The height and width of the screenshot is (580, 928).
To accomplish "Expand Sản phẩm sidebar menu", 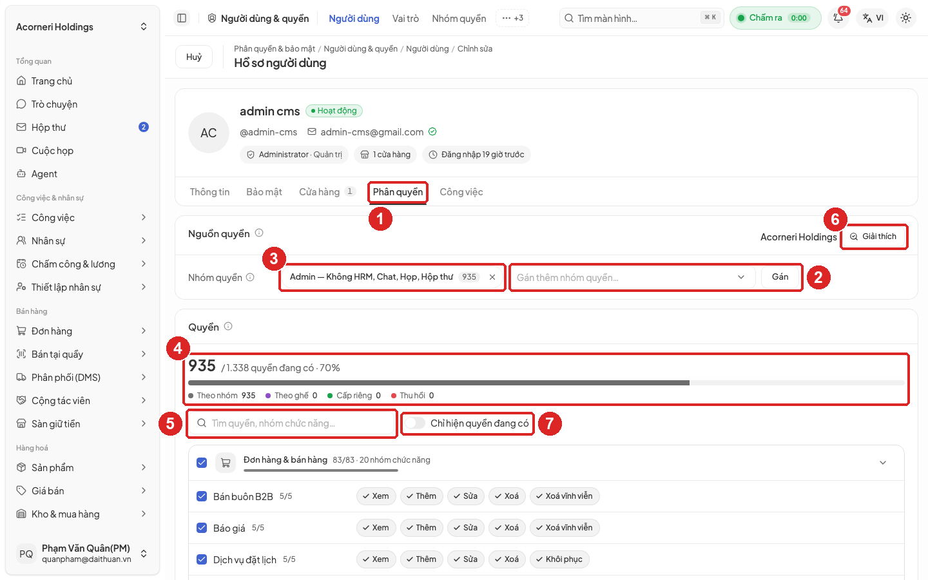I will (x=82, y=468).
